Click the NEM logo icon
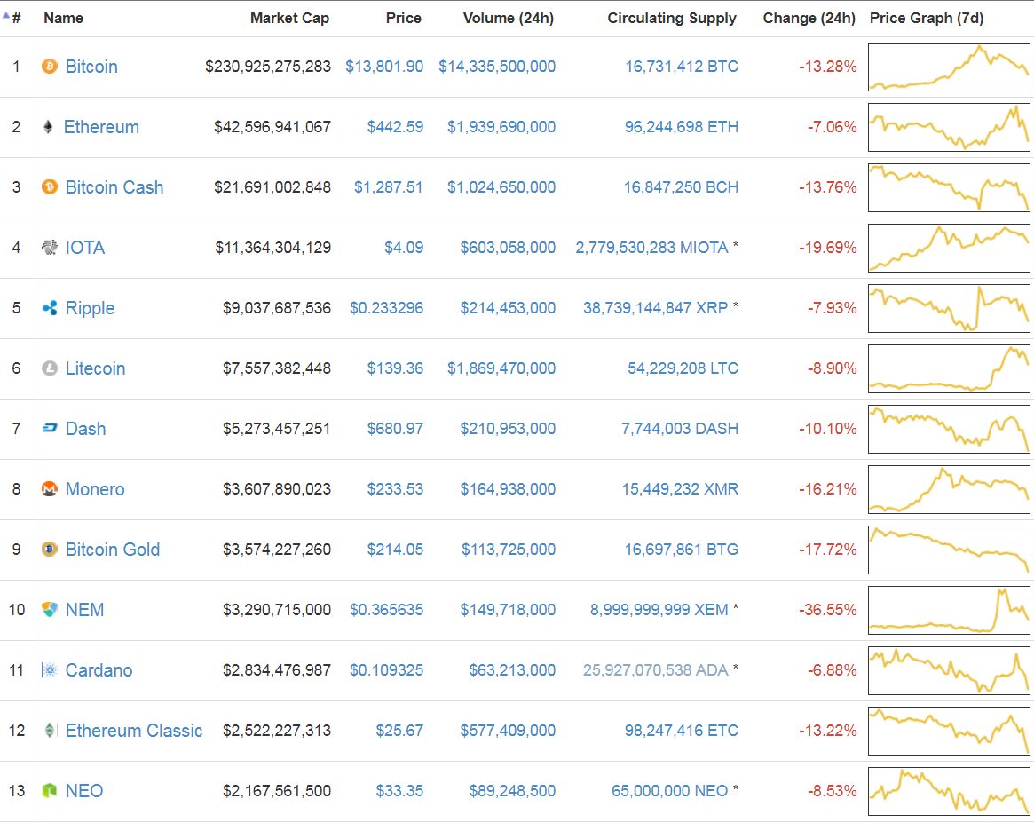This screenshot has height=823, width=1034. (50, 609)
